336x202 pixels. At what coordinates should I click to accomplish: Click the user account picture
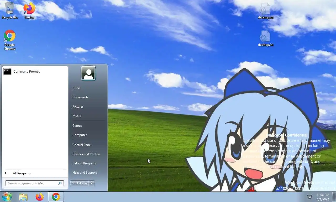88,73
